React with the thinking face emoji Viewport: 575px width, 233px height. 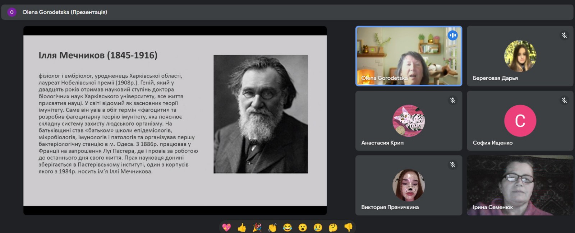[333, 227]
